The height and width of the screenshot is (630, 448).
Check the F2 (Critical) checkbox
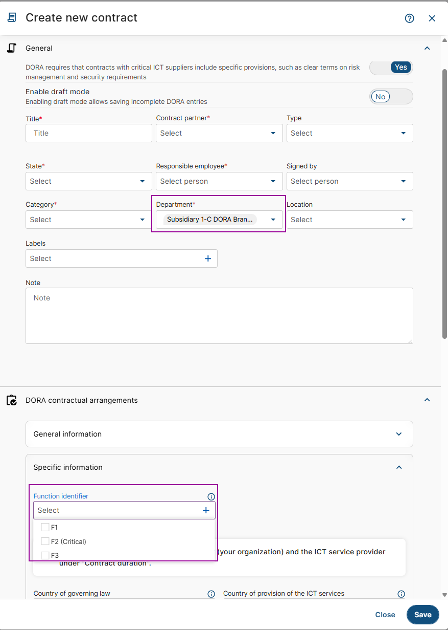[45, 541]
